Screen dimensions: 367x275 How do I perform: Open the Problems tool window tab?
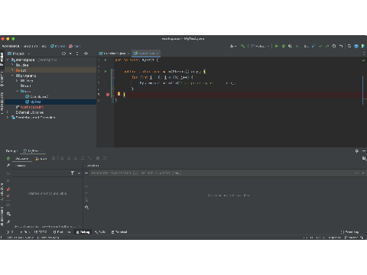click(x=62, y=232)
